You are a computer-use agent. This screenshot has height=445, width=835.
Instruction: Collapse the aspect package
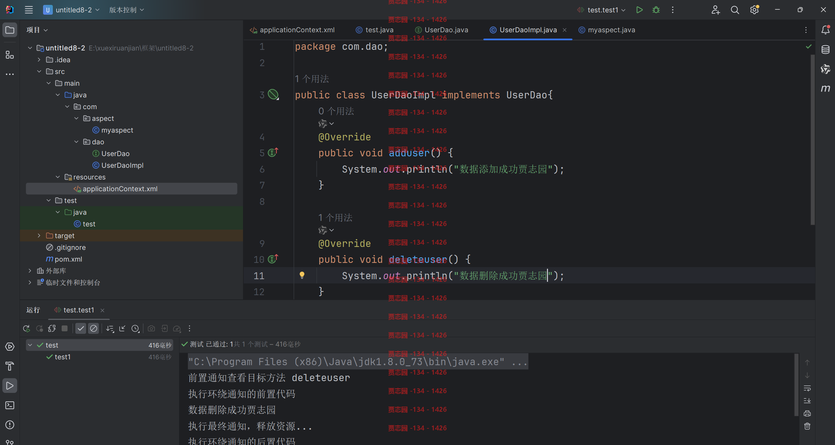[x=76, y=118]
